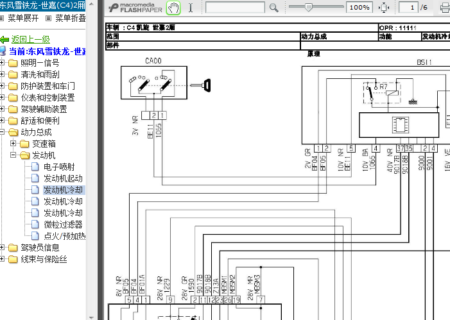Click the sidebar scrollbar down arrow
Image resolution: width=450 pixels, height=320 pixels.
[91, 317]
